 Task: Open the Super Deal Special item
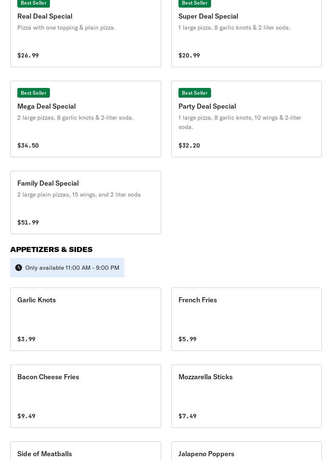coord(247,33)
